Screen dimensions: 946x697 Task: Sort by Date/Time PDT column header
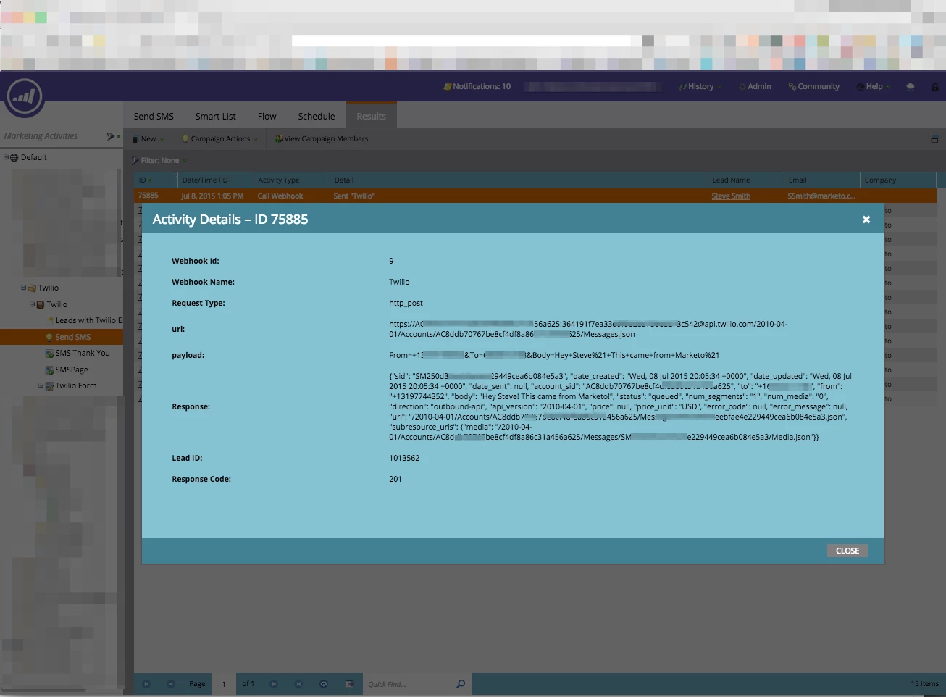tap(215, 180)
